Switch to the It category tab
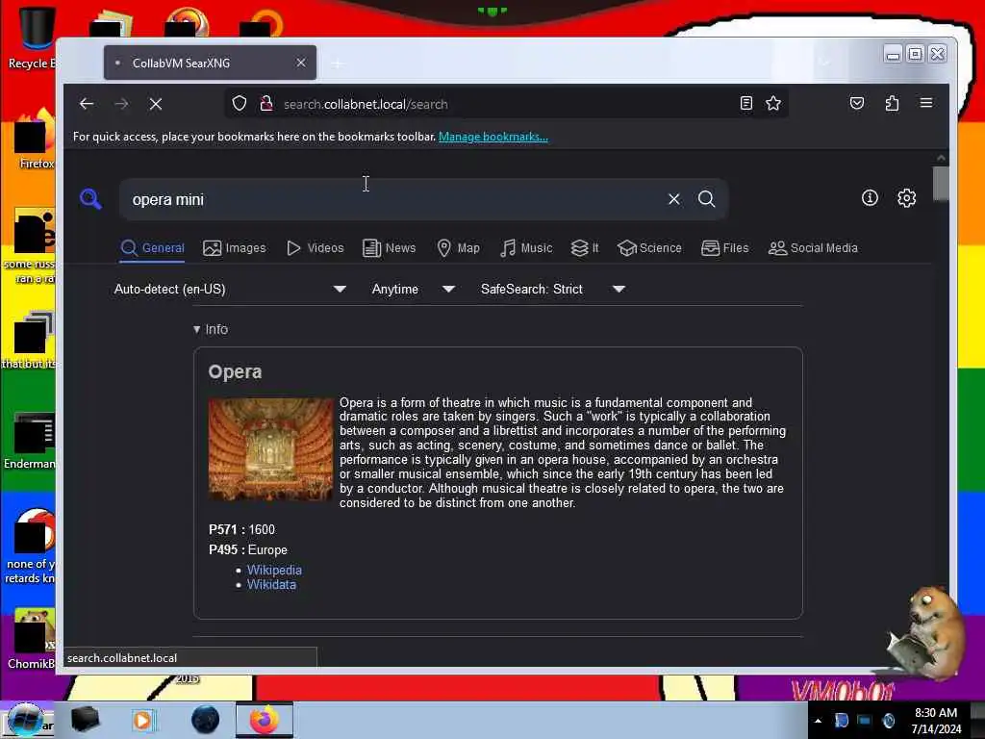Viewport: 985px width, 739px height. [585, 248]
